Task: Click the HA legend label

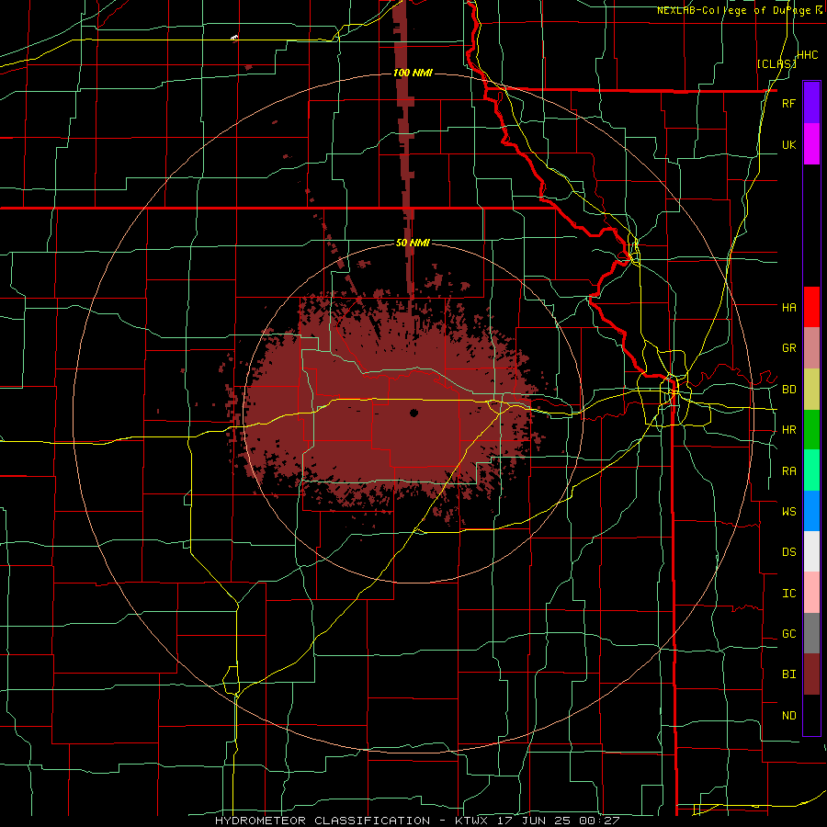Action: tap(788, 308)
